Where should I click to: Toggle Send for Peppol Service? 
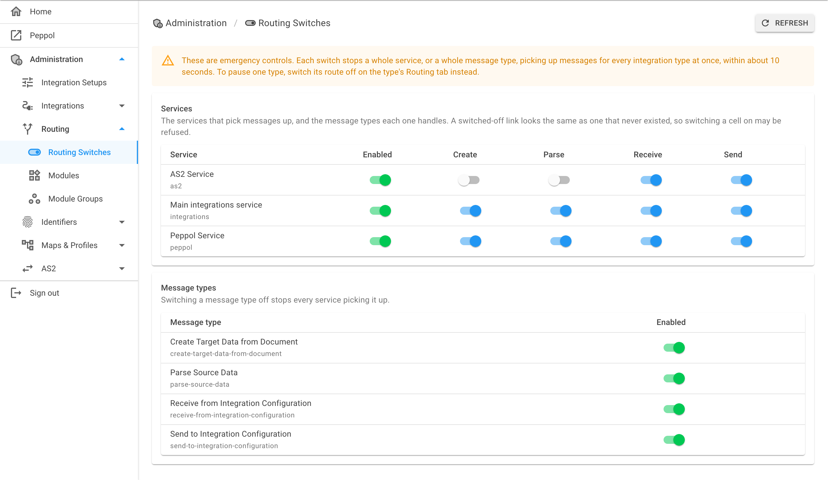click(741, 241)
